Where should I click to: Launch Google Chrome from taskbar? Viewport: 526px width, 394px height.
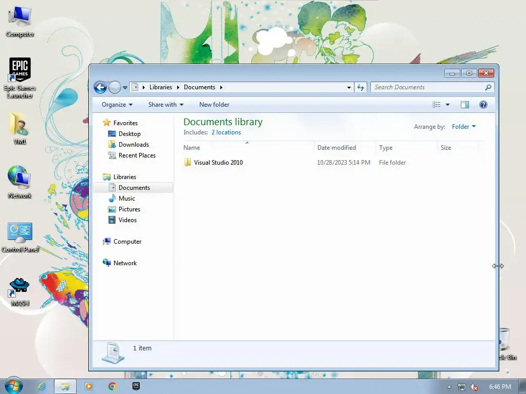112,386
